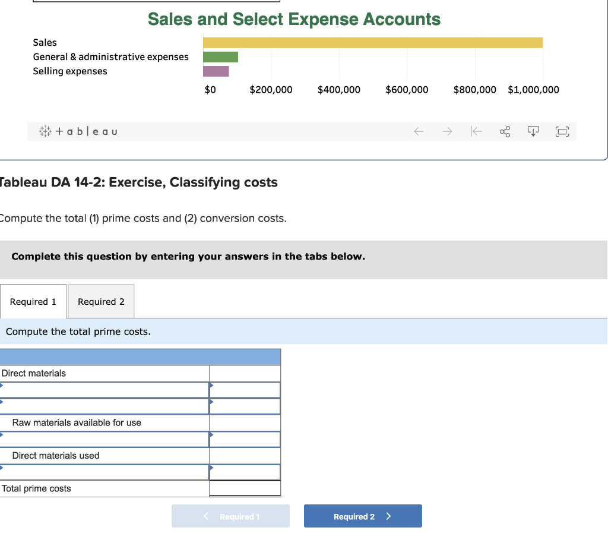Click the $600,000 axis tick

click(x=407, y=90)
